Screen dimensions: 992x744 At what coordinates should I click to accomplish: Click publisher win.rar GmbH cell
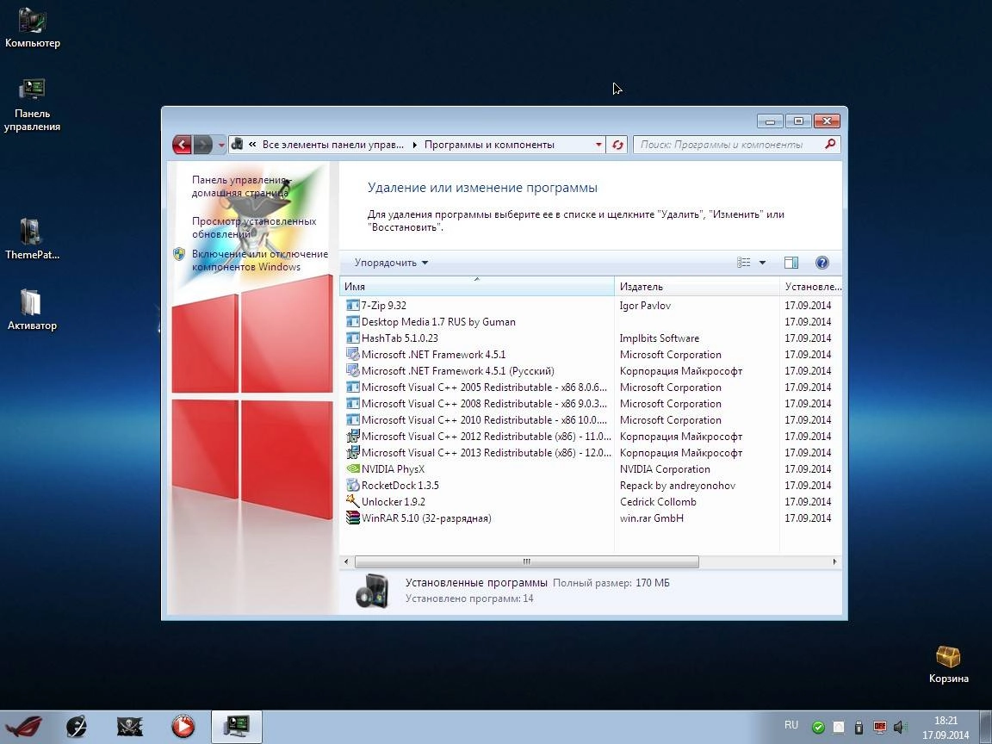point(651,518)
